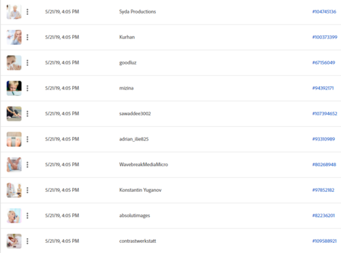Viewport: 341px width, 253px height.
Task: Open the adrian_ilie825 scale thumbnail
Action: pos(14,139)
